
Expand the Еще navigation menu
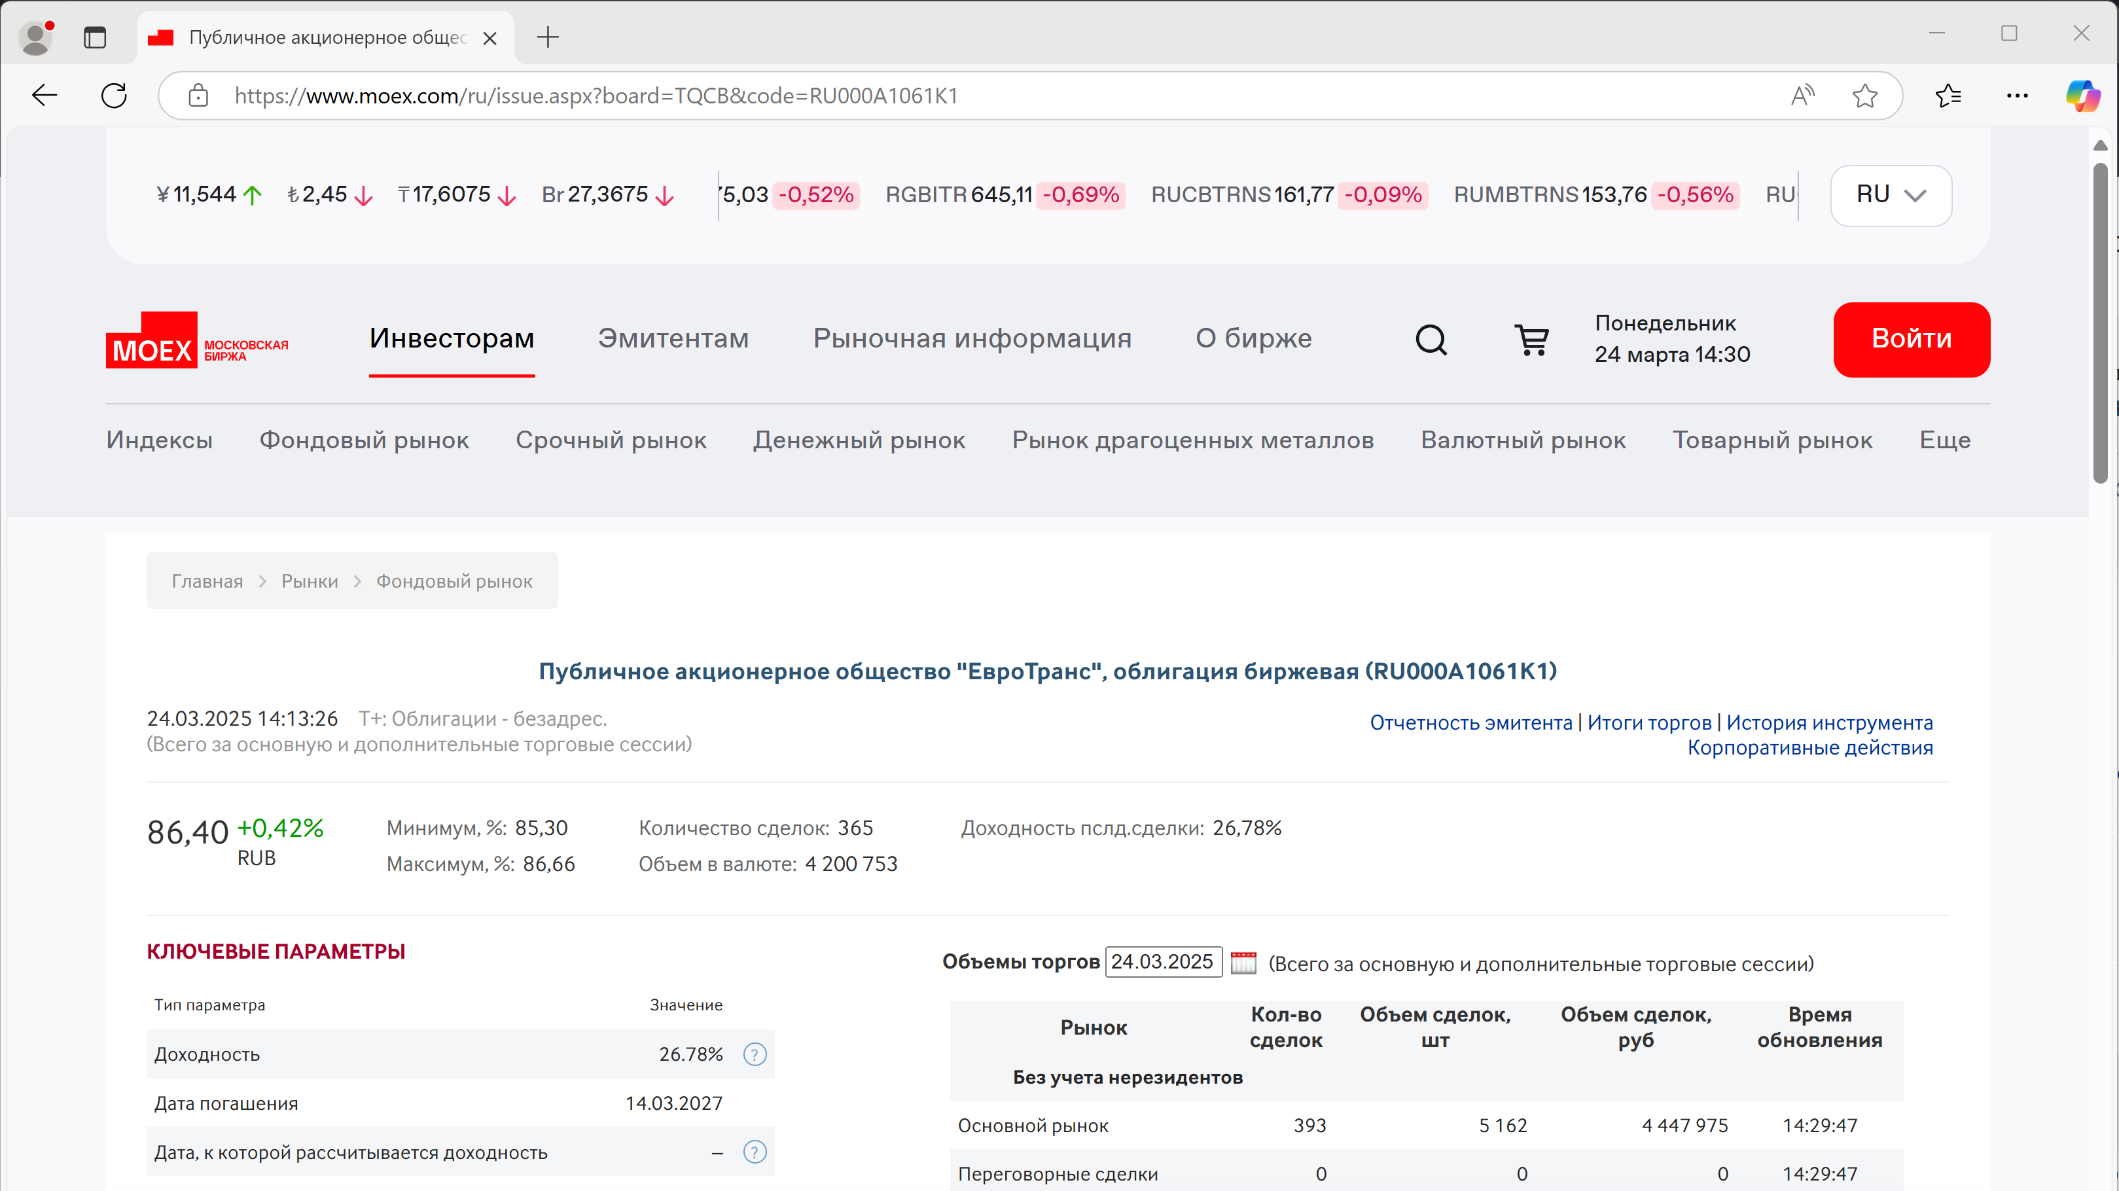pyautogui.click(x=1945, y=440)
